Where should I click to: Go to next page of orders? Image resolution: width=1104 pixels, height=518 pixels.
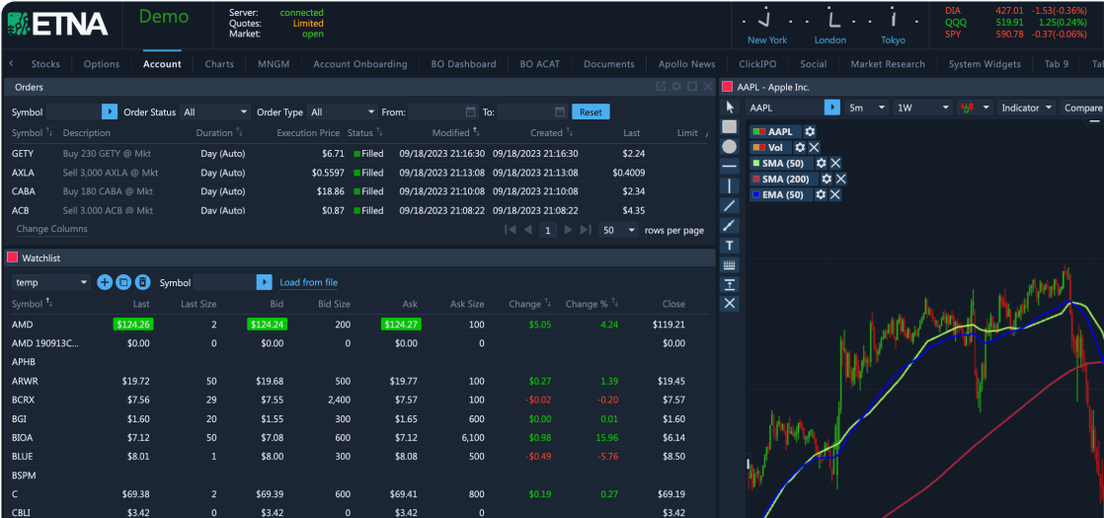(x=568, y=230)
